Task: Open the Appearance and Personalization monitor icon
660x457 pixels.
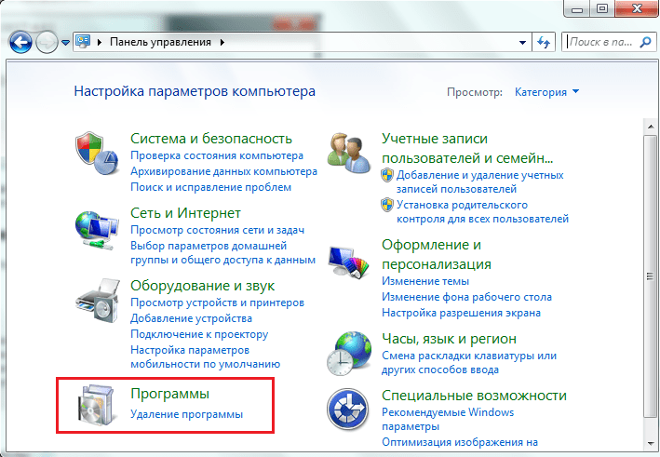Action: point(349,262)
